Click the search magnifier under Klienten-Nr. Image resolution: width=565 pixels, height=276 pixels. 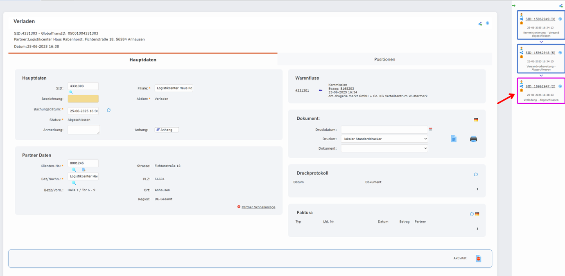pyautogui.click(x=74, y=170)
